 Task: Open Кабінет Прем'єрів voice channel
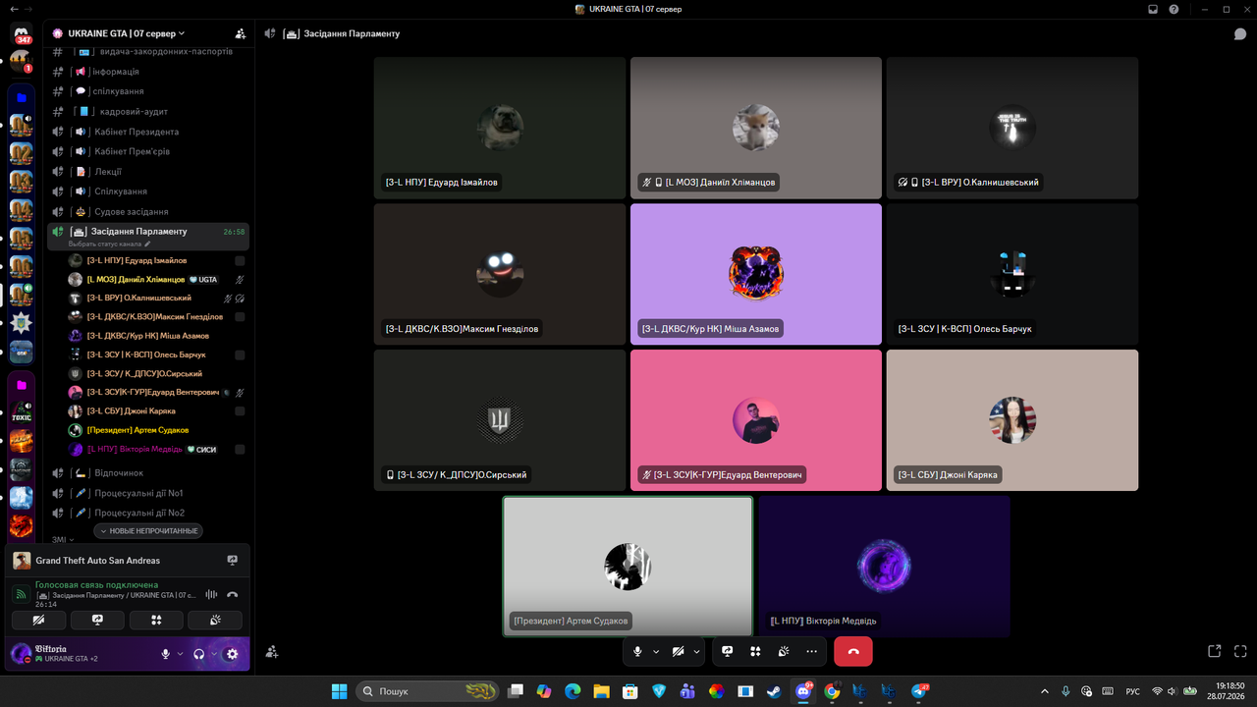(148, 151)
